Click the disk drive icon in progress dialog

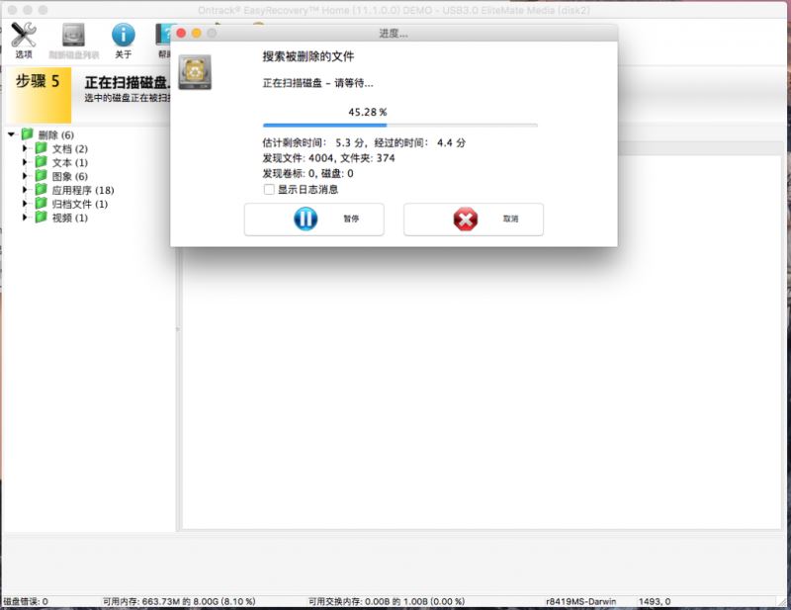pyautogui.click(x=194, y=73)
